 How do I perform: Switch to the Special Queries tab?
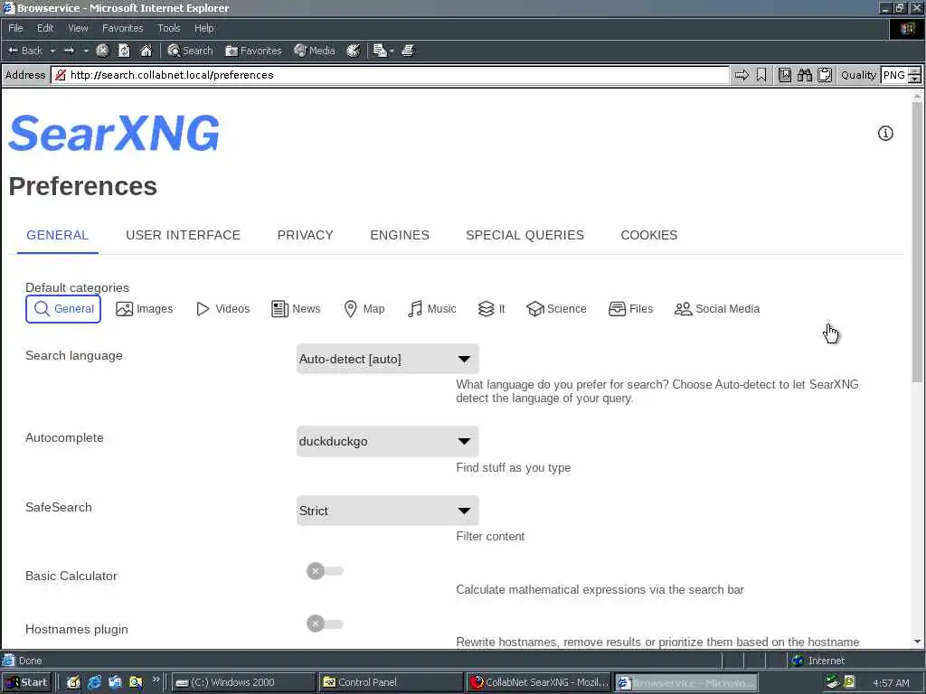pyautogui.click(x=525, y=235)
